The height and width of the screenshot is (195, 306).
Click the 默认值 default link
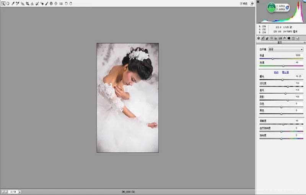285,72
